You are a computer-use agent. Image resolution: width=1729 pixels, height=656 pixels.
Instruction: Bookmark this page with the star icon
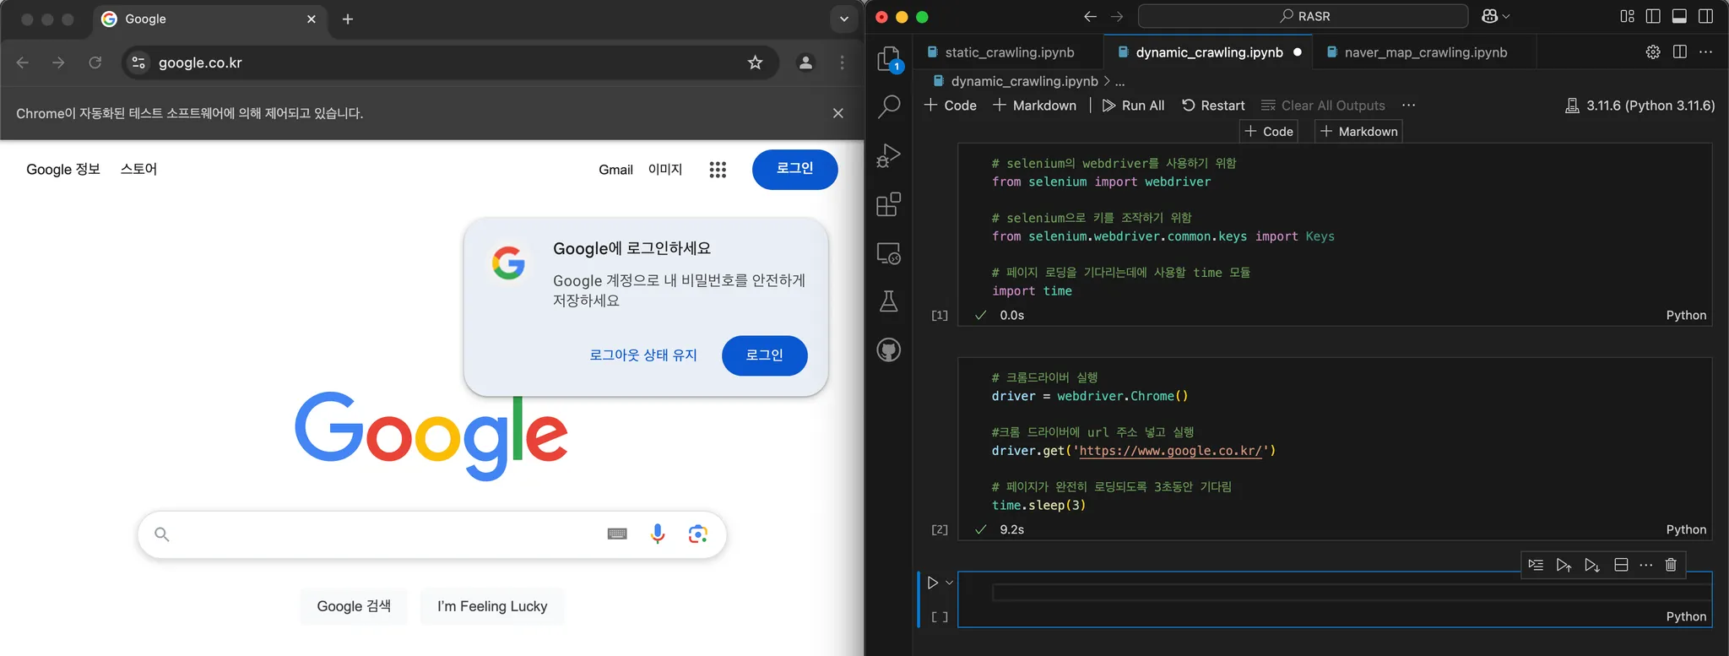pyautogui.click(x=755, y=62)
